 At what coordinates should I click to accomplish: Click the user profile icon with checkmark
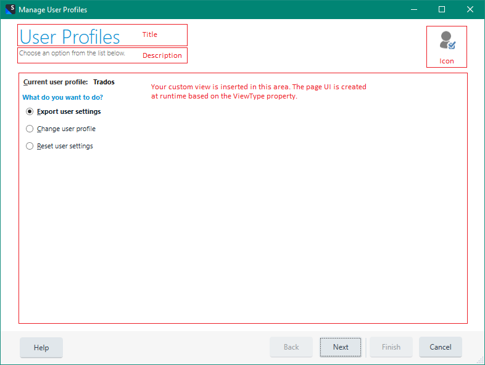coord(447,40)
